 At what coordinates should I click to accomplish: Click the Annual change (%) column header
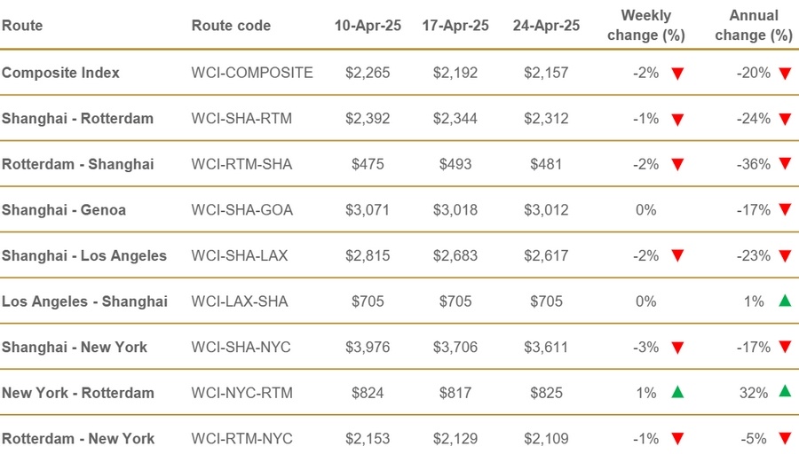click(752, 26)
